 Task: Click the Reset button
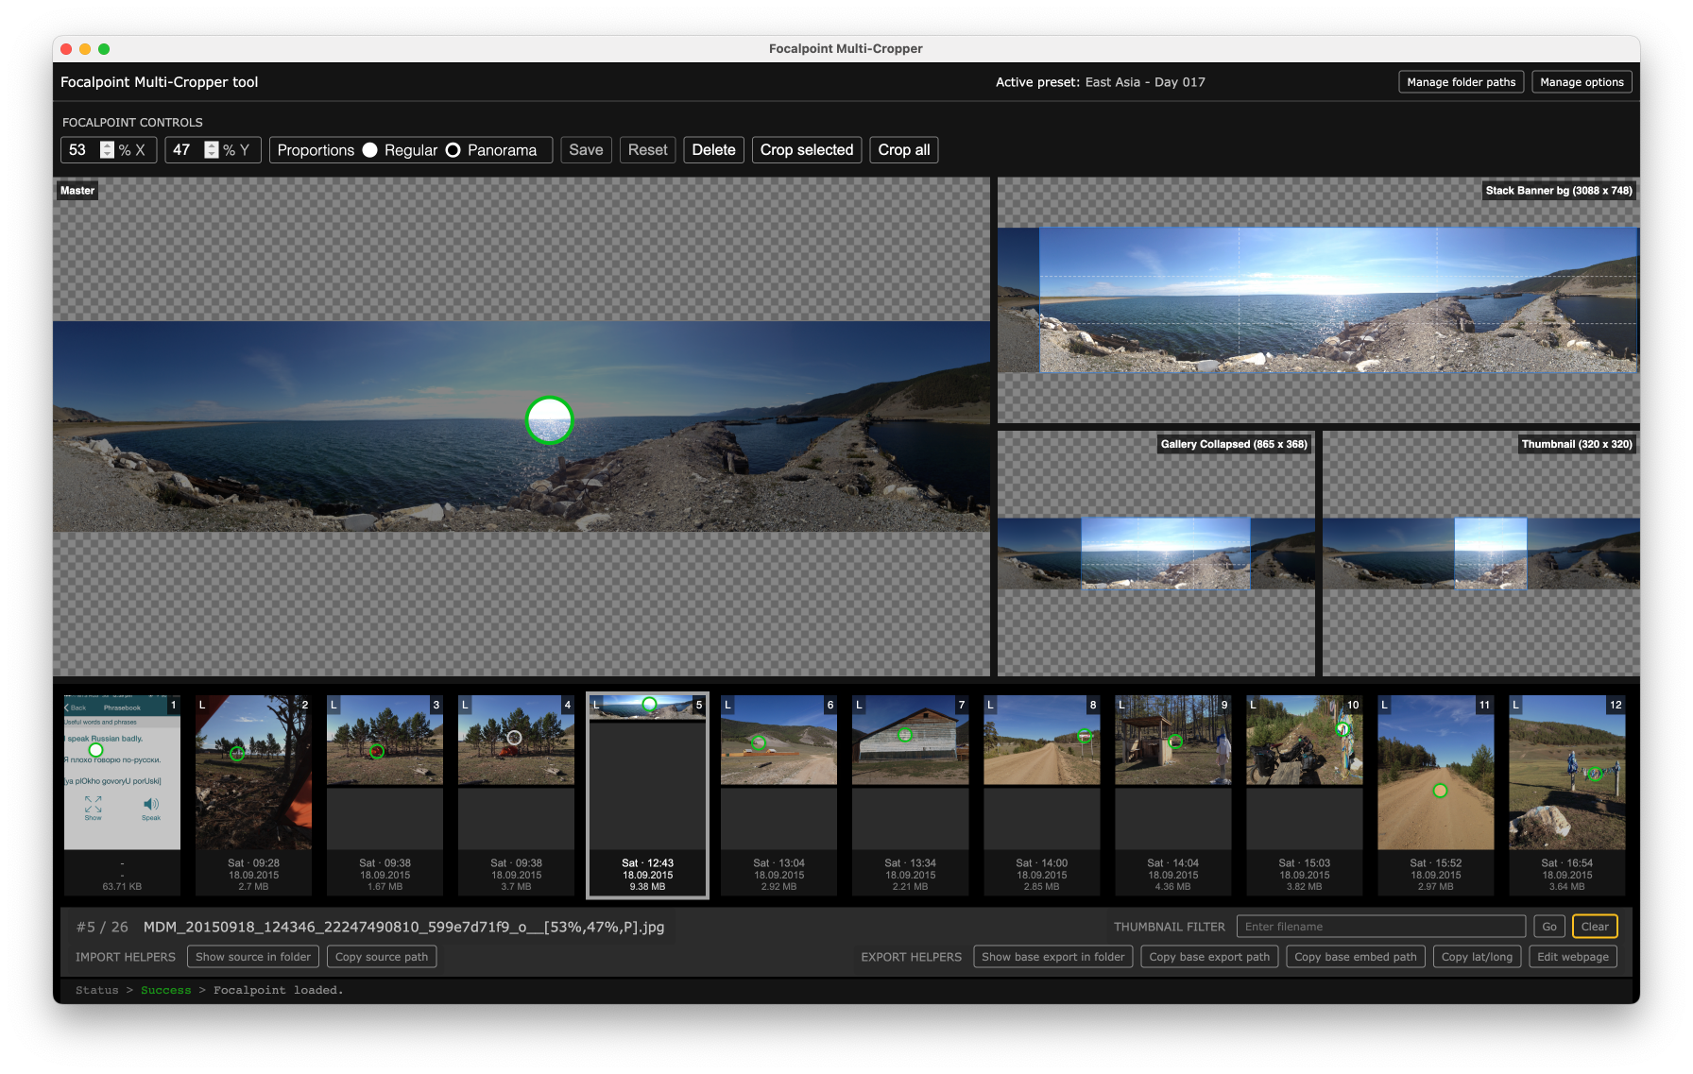click(x=647, y=150)
